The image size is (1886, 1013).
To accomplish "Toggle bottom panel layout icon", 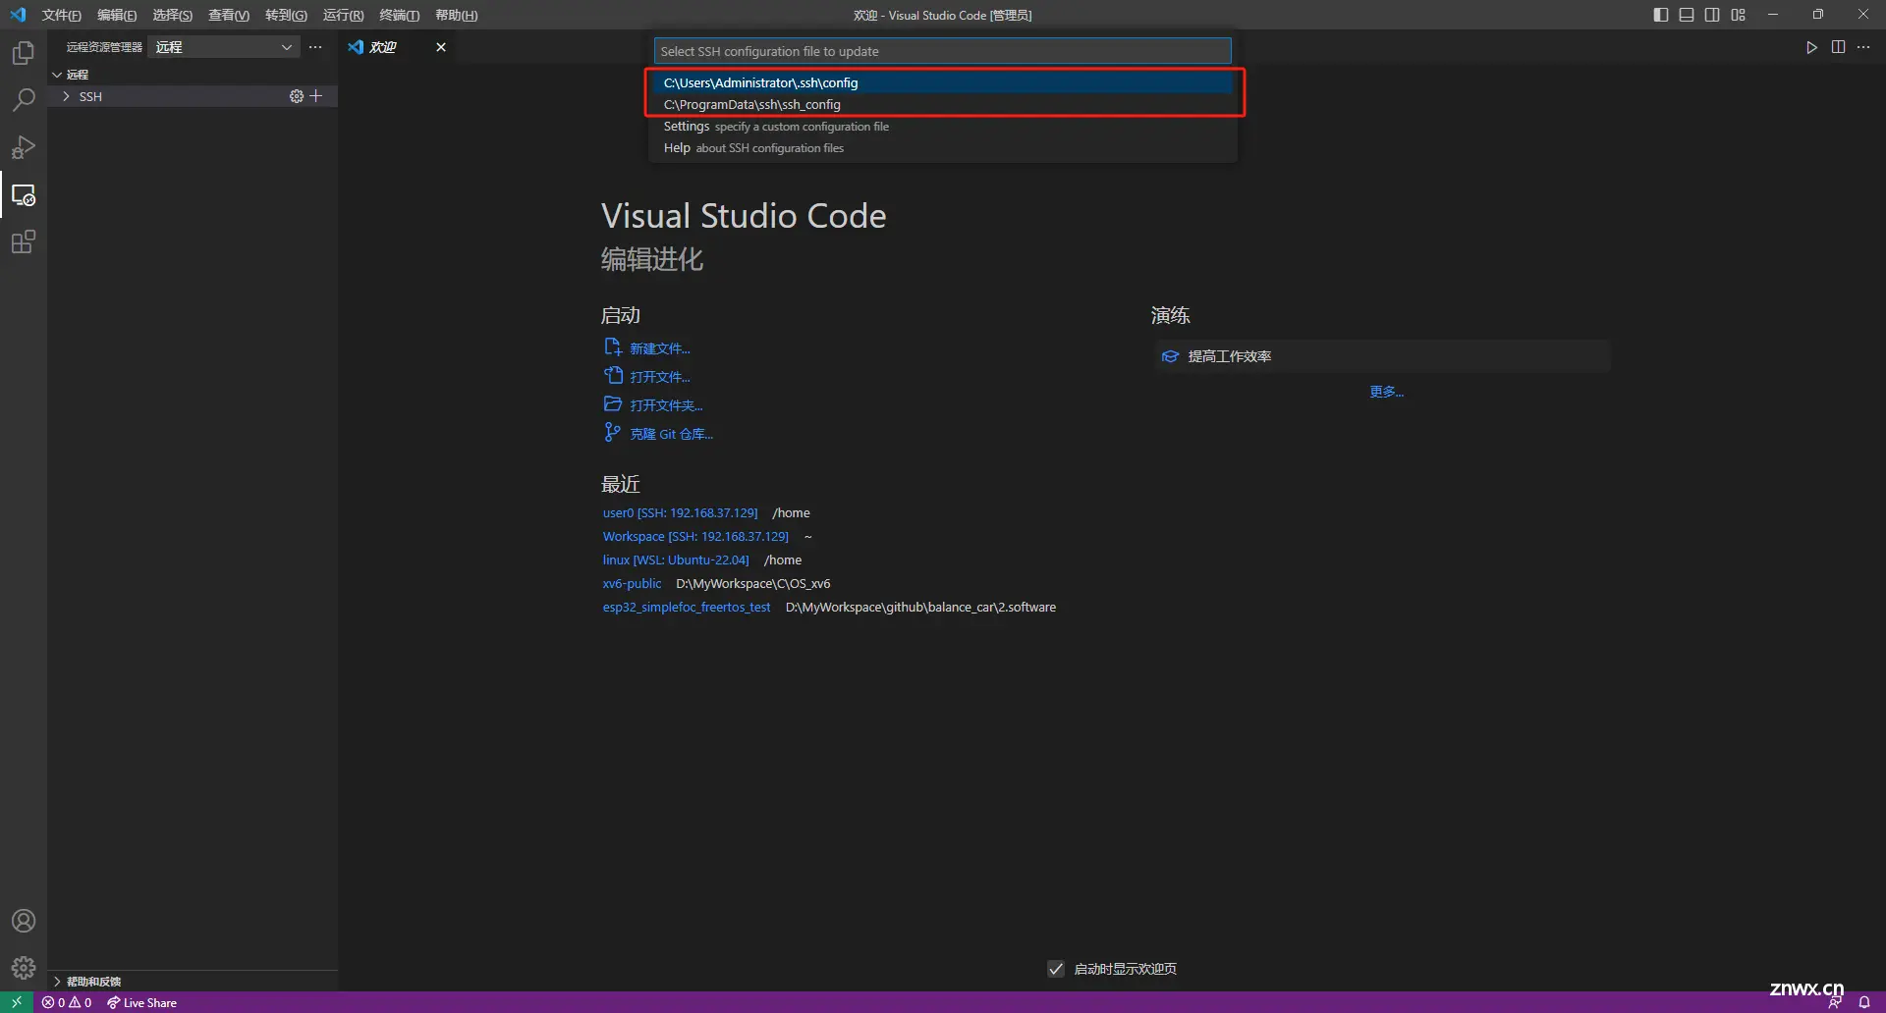I will [x=1687, y=15].
